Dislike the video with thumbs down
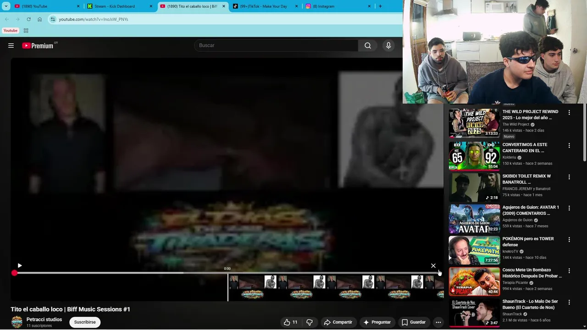This screenshot has width=587, height=330. 310,322
